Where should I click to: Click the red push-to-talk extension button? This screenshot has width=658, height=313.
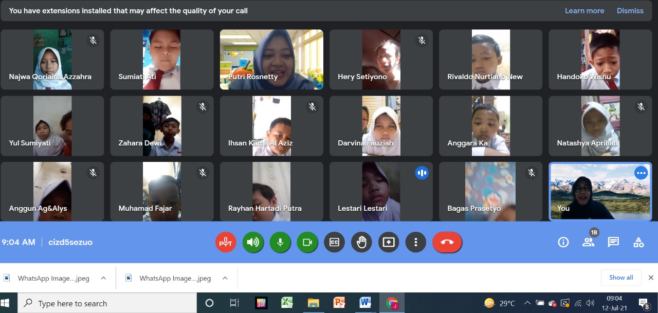226,242
